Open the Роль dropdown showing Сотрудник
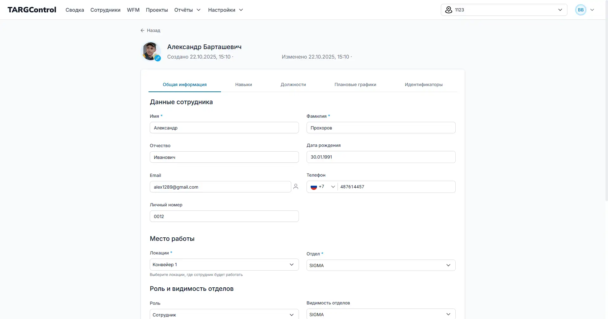The height and width of the screenshot is (319, 608). (224, 314)
